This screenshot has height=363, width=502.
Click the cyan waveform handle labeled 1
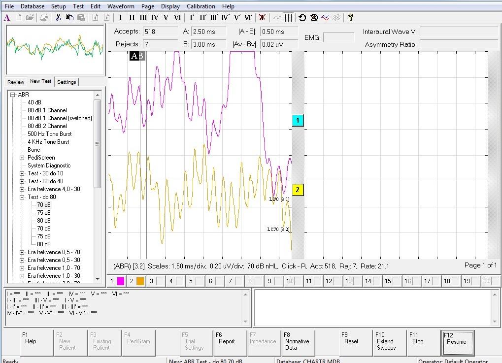[298, 120]
